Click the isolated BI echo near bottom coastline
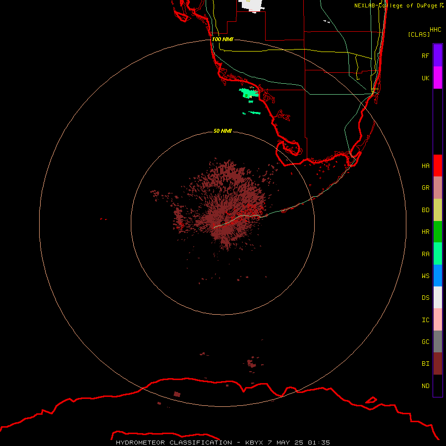 (177, 394)
